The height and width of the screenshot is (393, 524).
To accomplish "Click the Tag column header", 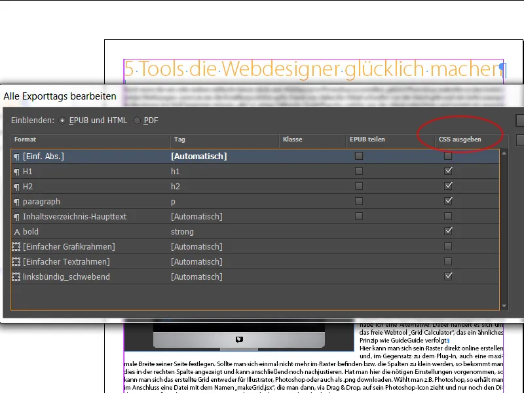I will coord(225,140).
